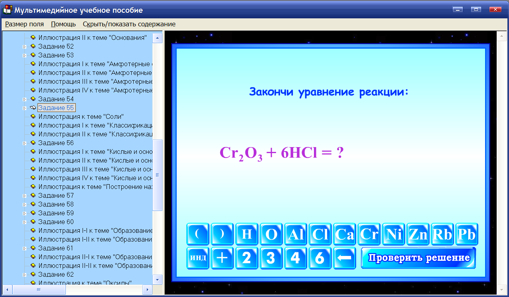
Task: Expand the 'Задание 57' tree node
Action: pos(24,195)
